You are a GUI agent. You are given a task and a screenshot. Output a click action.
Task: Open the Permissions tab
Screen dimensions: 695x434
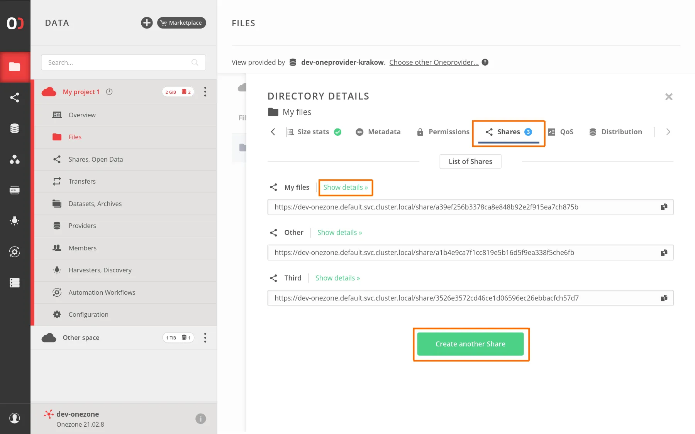[x=449, y=132]
